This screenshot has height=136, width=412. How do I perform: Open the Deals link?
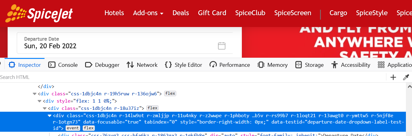(181, 13)
